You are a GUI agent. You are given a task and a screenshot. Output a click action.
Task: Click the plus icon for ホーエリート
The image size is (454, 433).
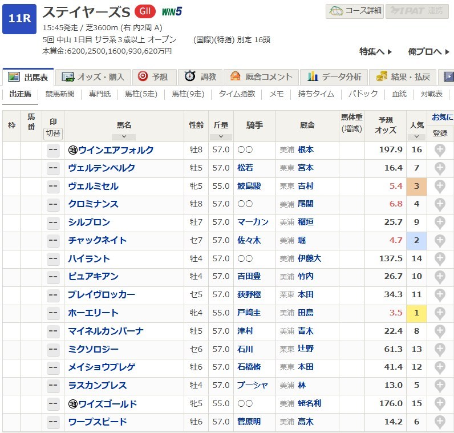439,313
